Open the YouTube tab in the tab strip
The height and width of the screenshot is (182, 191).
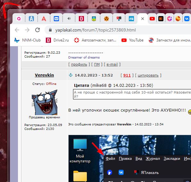tap(152, 19)
